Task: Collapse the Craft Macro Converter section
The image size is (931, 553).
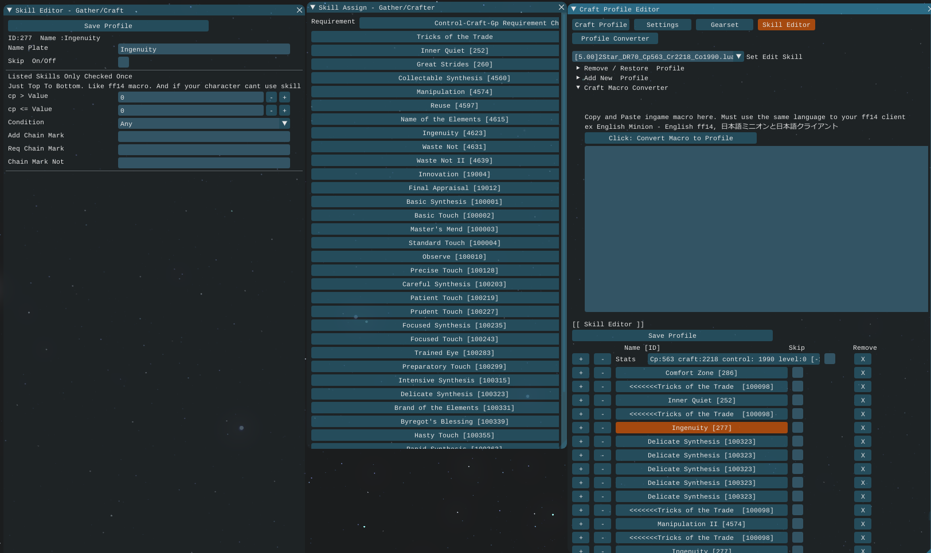Action: click(578, 88)
